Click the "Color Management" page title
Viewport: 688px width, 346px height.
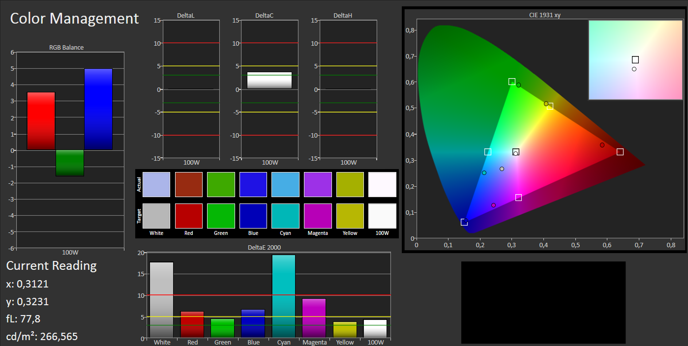(x=75, y=19)
